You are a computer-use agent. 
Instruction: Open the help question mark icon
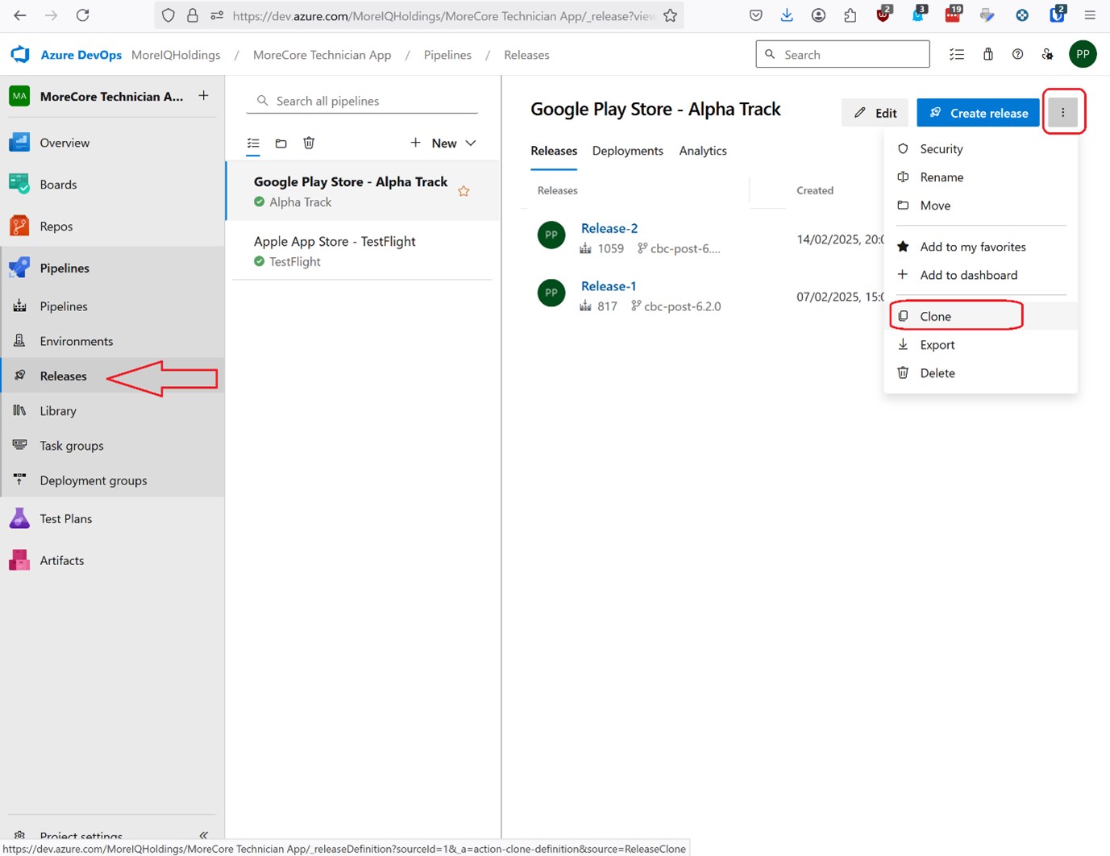point(1017,55)
